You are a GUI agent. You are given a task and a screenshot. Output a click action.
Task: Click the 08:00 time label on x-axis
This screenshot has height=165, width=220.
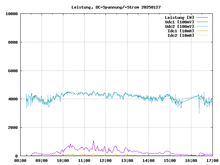click(20, 161)
